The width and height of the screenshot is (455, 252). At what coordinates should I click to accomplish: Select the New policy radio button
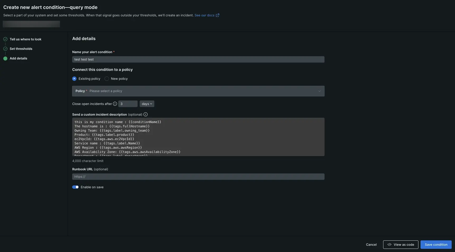pos(107,79)
